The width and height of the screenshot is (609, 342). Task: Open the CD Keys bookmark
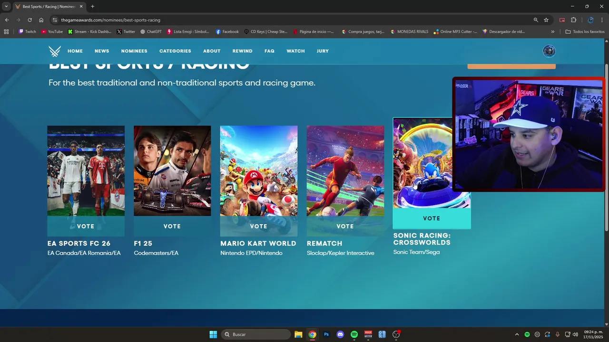coord(265,32)
